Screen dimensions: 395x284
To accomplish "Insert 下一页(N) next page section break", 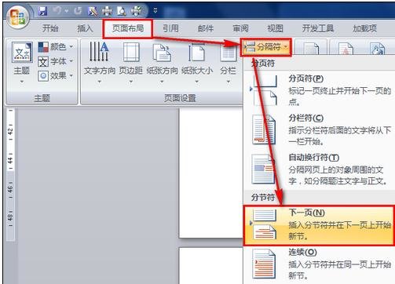I will 319,225.
